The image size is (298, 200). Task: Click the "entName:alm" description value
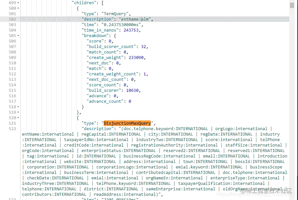coord(135,19)
